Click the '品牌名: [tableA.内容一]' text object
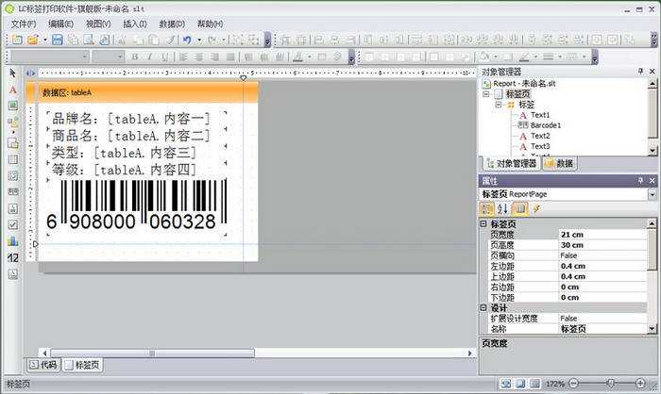This screenshot has height=394, width=661. pyautogui.click(x=131, y=119)
